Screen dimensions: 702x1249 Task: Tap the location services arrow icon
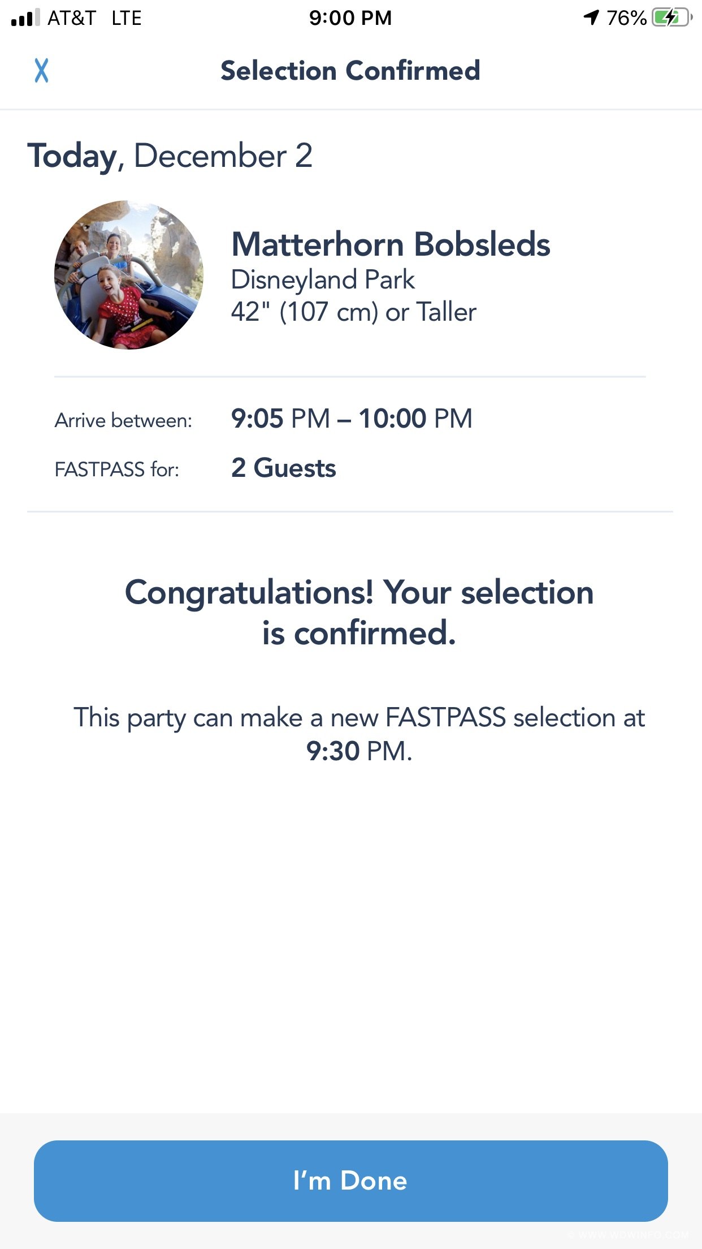[591, 18]
